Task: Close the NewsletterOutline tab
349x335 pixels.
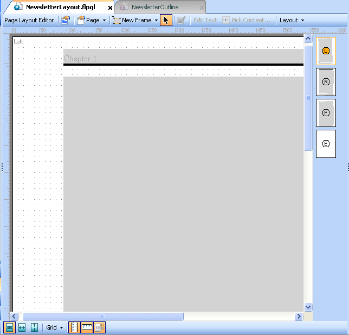Action: [x=202, y=8]
